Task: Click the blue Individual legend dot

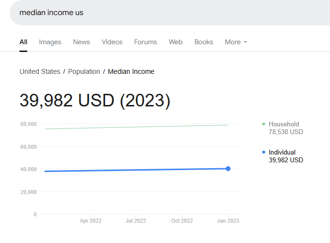Action: [263, 153]
